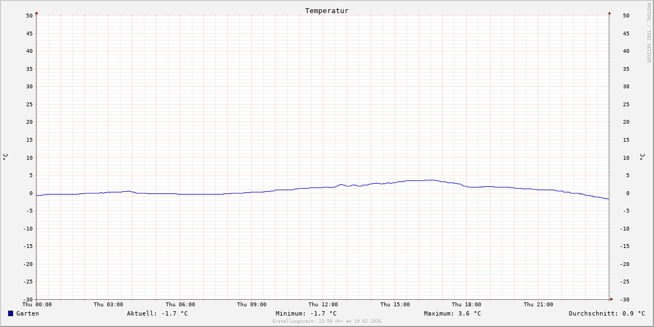Click the red arrow atop the right axis
Image resolution: width=654 pixels, height=327 pixels.
(x=609, y=13)
